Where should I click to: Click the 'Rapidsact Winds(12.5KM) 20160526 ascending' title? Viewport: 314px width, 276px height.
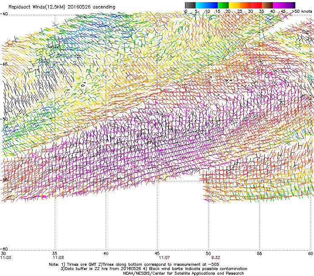pyautogui.click(x=62, y=7)
